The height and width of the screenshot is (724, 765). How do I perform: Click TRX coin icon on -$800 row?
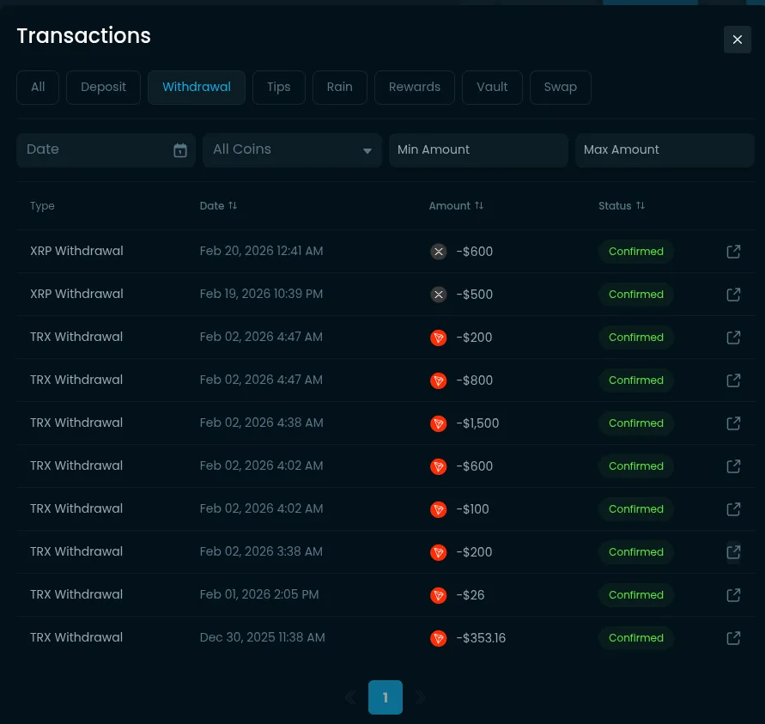pyautogui.click(x=439, y=380)
